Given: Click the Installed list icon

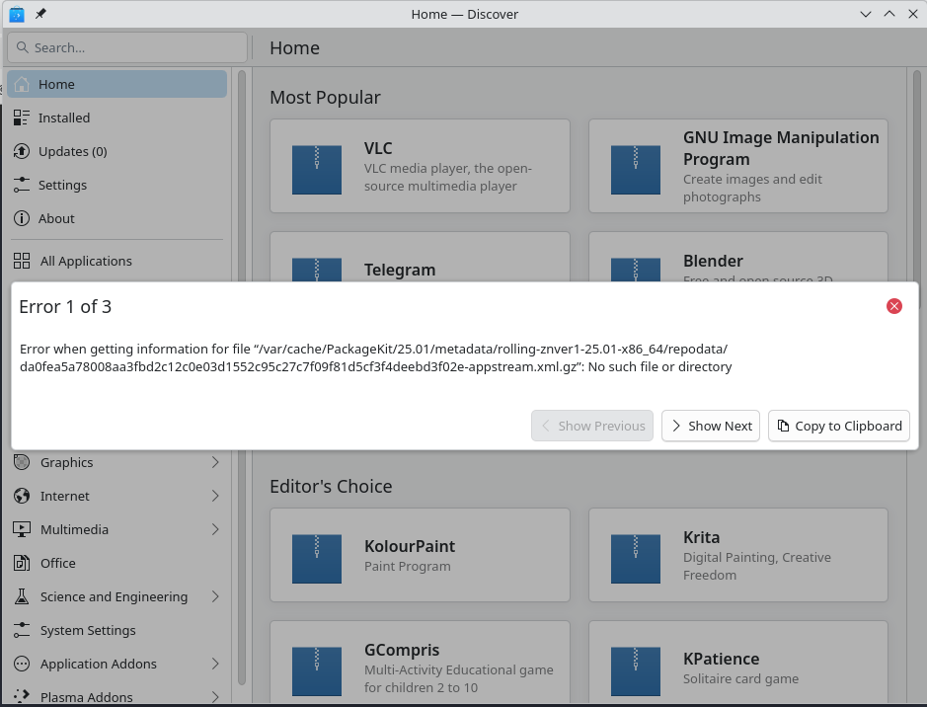Looking at the screenshot, I should pos(22,118).
